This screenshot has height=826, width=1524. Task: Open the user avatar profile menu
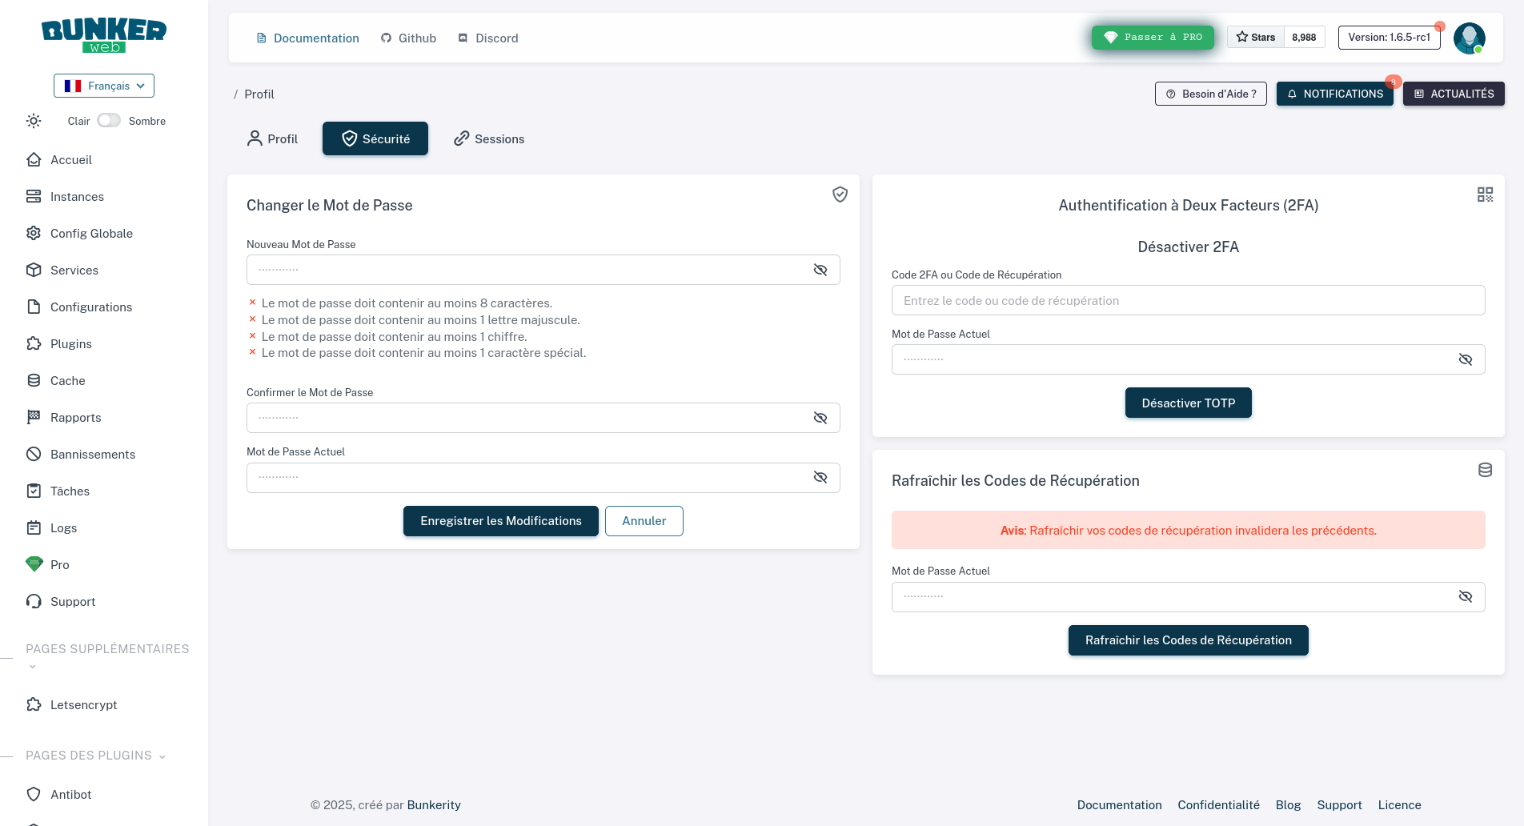(1469, 38)
